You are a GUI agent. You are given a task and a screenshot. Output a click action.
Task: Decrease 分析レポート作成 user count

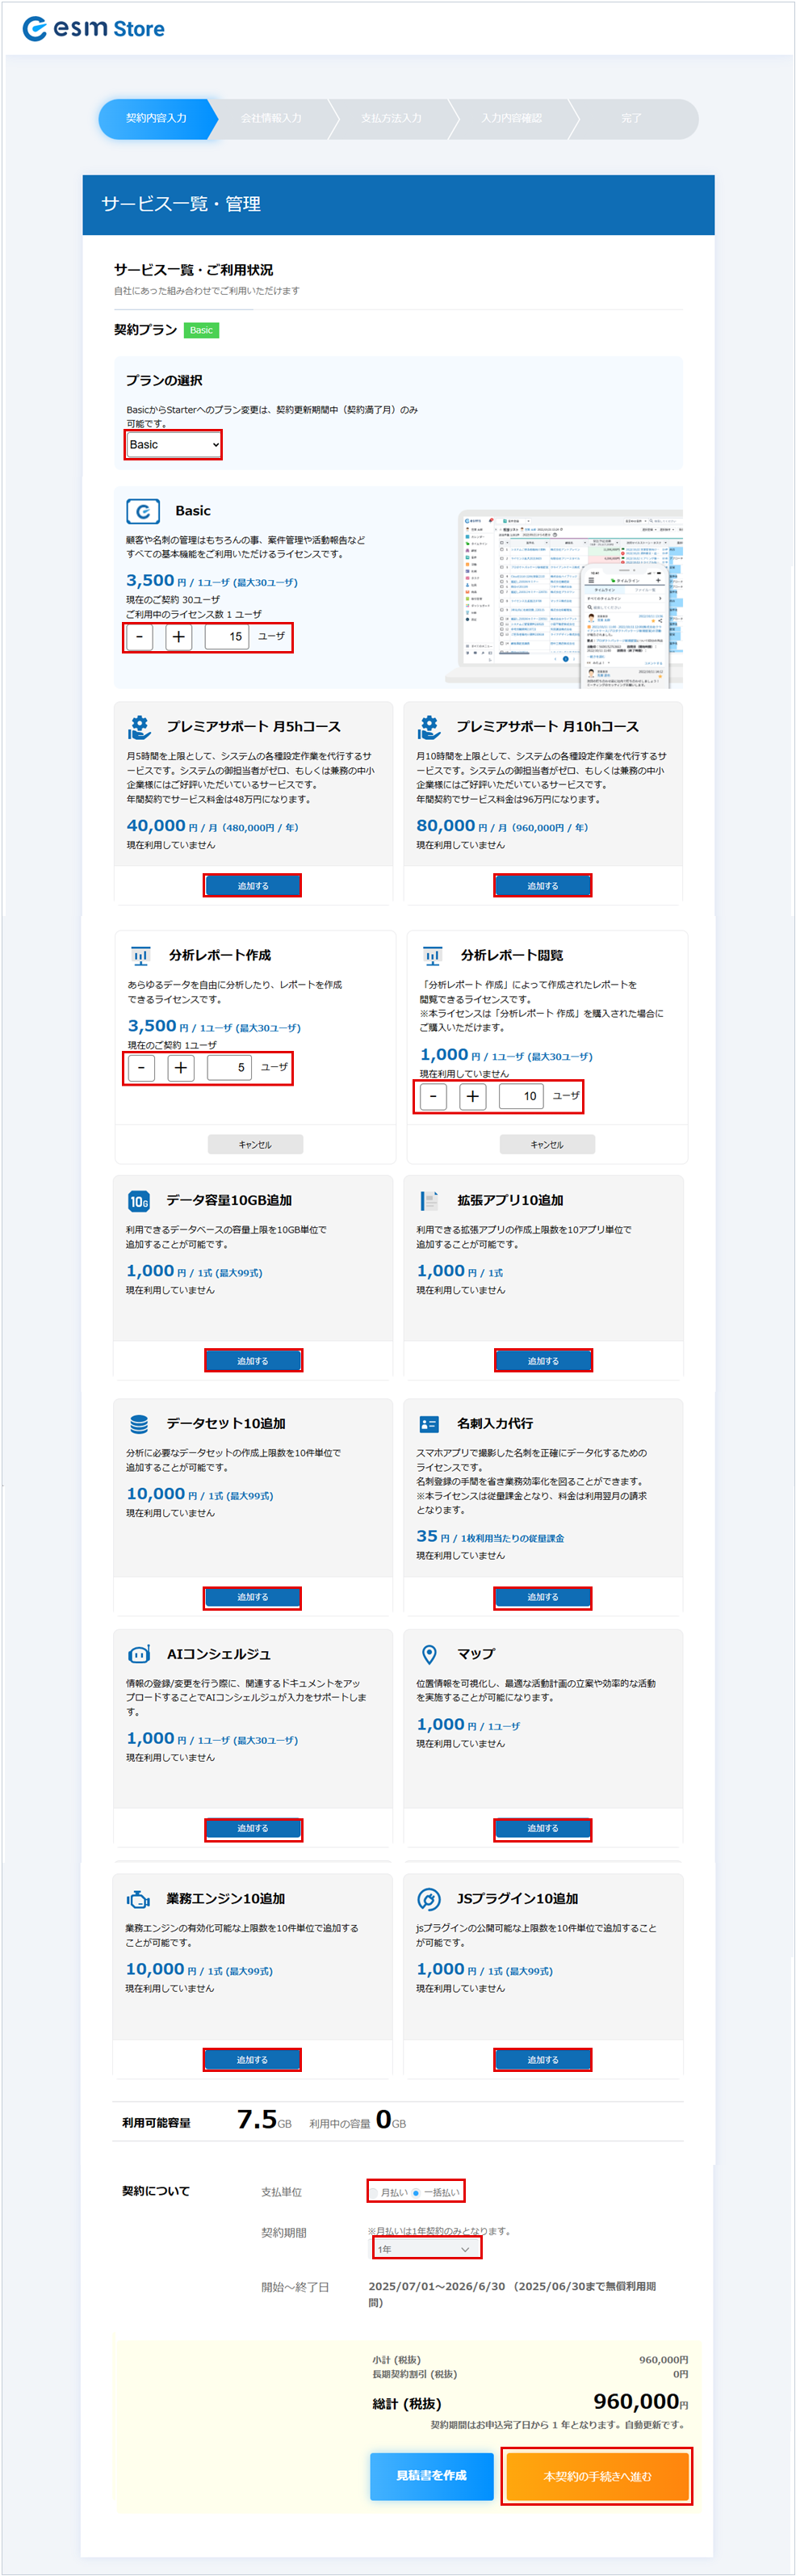(142, 1068)
